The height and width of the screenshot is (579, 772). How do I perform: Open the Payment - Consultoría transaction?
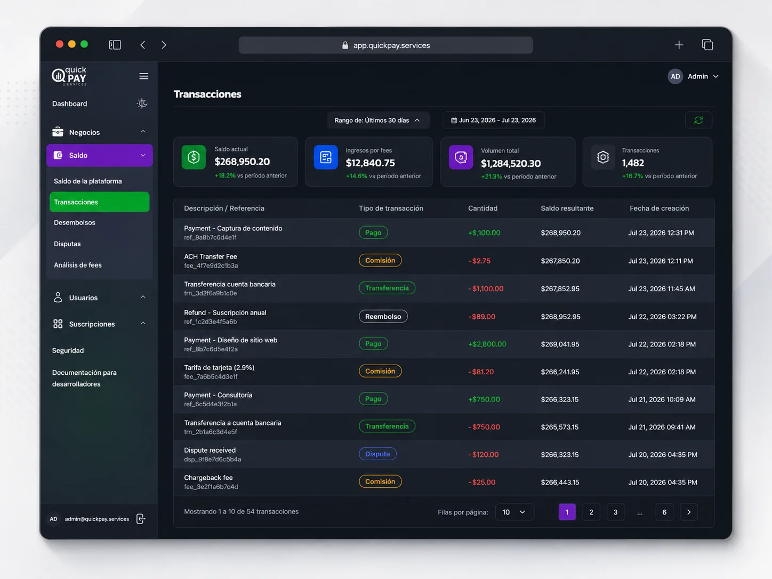pos(444,399)
